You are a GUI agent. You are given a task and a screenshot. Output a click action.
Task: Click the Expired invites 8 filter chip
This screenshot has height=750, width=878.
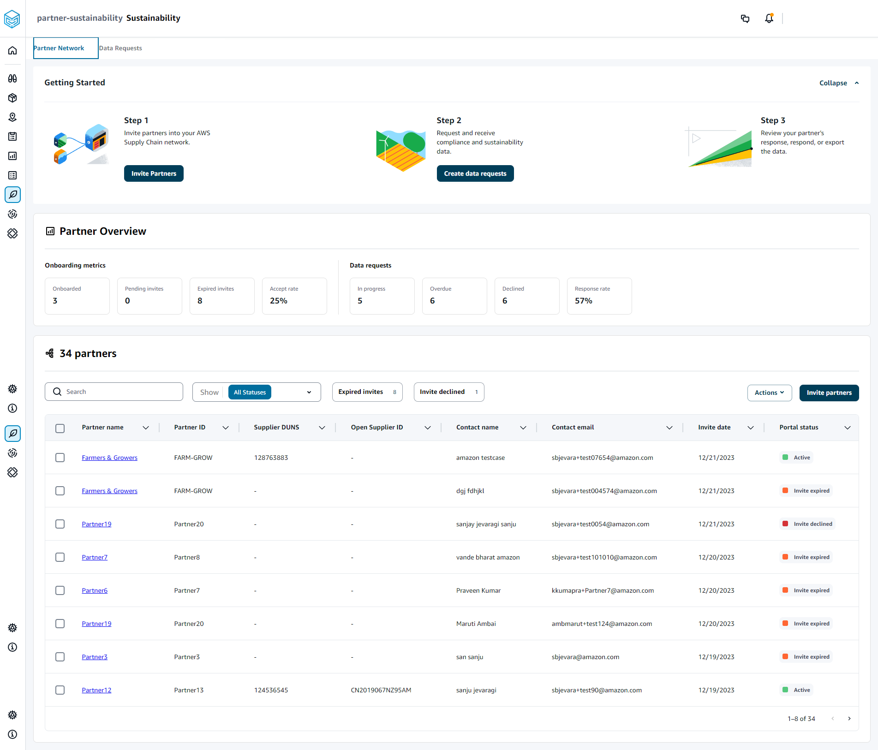tap(367, 392)
